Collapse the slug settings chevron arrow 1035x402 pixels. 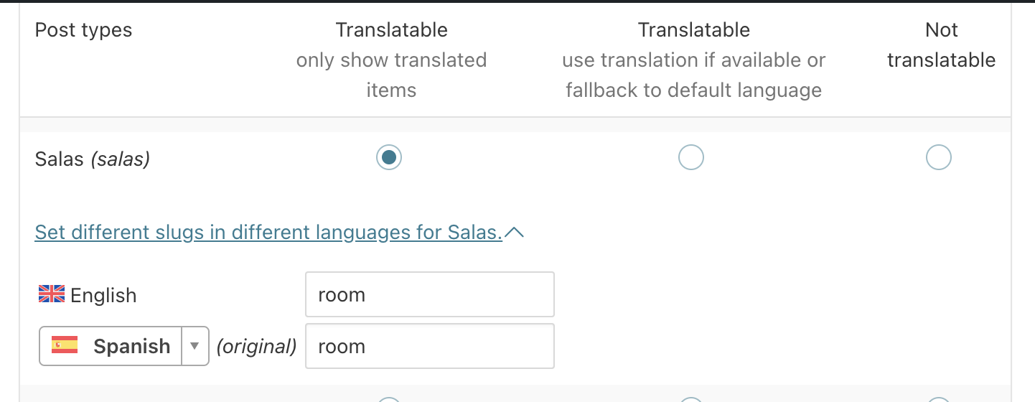click(x=515, y=233)
